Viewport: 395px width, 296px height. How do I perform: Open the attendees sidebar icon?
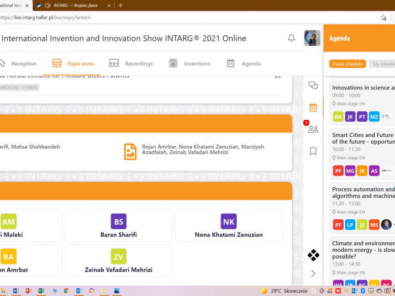(x=313, y=129)
